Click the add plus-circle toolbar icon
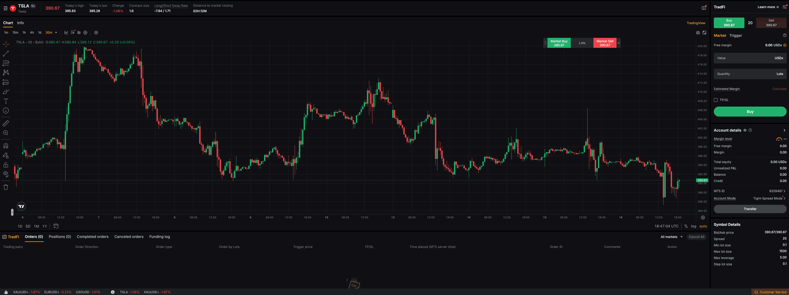 pos(96,32)
